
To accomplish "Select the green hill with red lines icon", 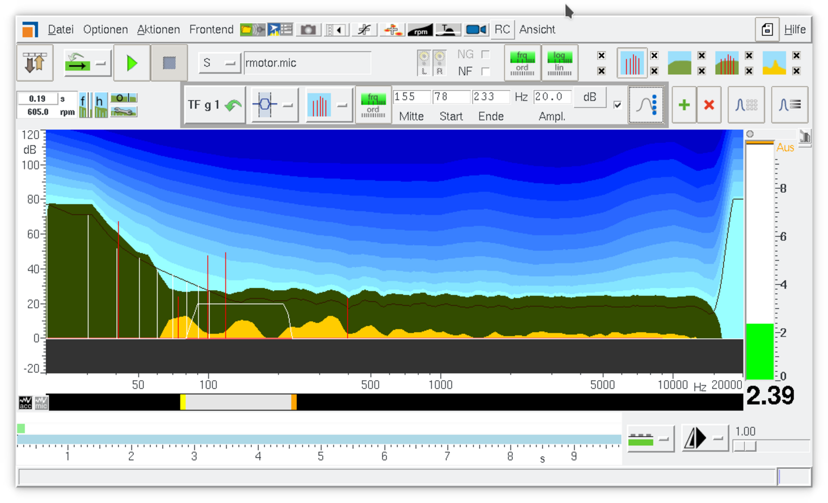I will 727,63.
